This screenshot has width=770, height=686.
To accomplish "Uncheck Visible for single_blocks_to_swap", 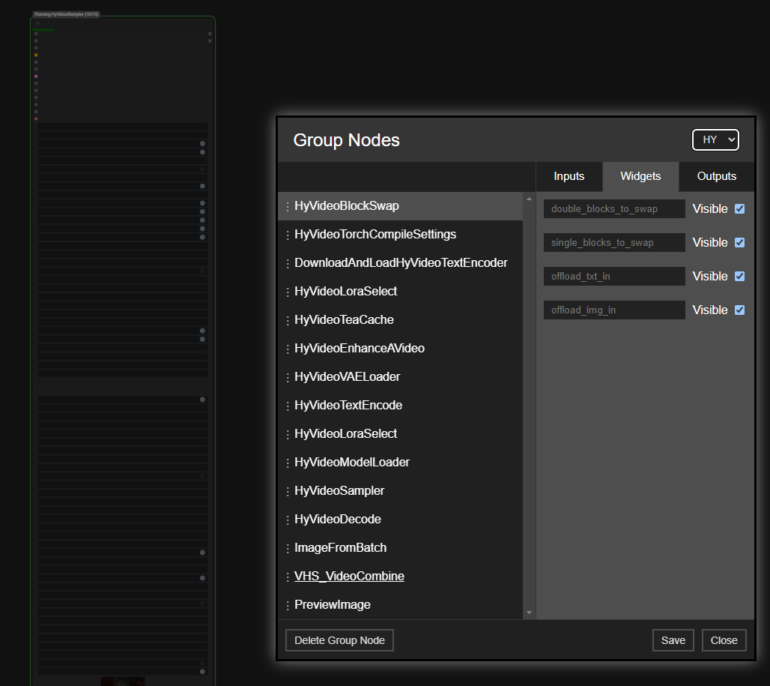I will click(739, 243).
